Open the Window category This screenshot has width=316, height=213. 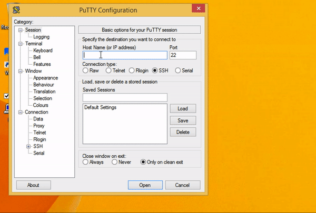tap(34, 71)
